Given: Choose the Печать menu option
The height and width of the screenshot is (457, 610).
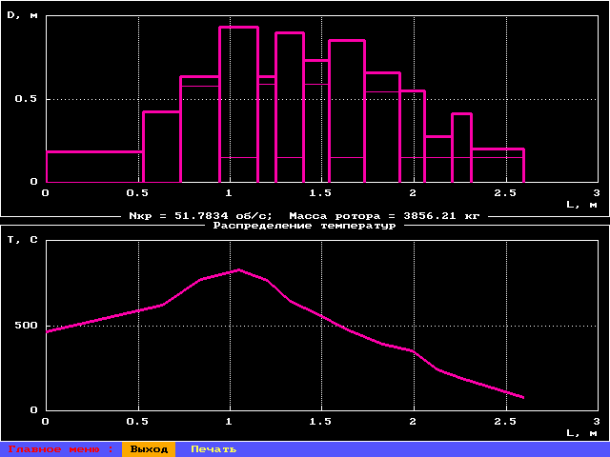Looking at the screenshot, I should coord(213,449).
